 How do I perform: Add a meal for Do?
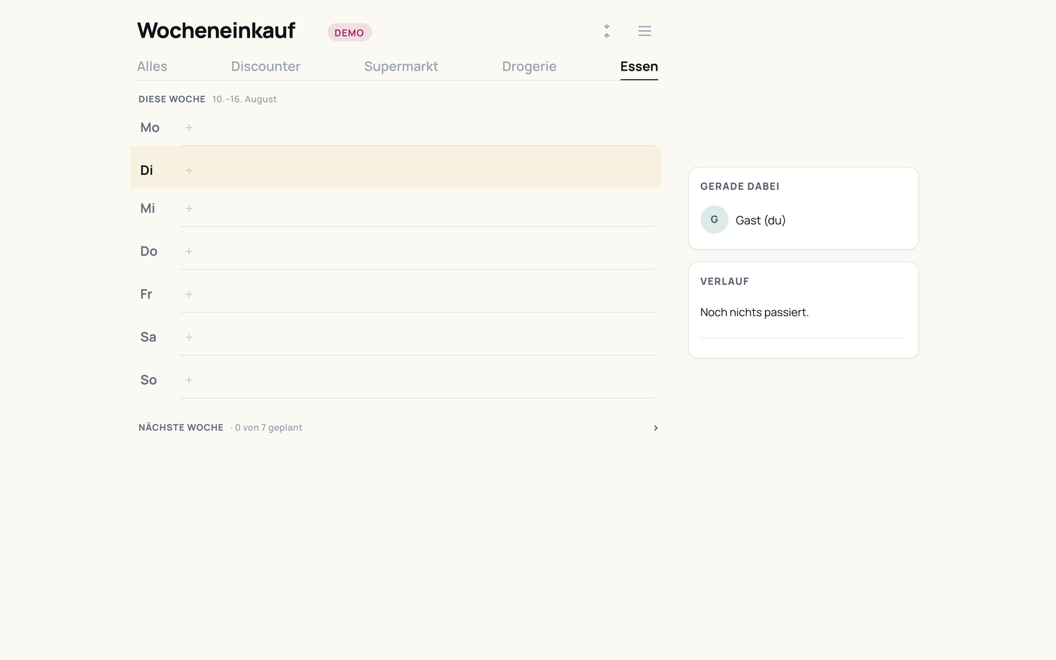tap(189, 251)
